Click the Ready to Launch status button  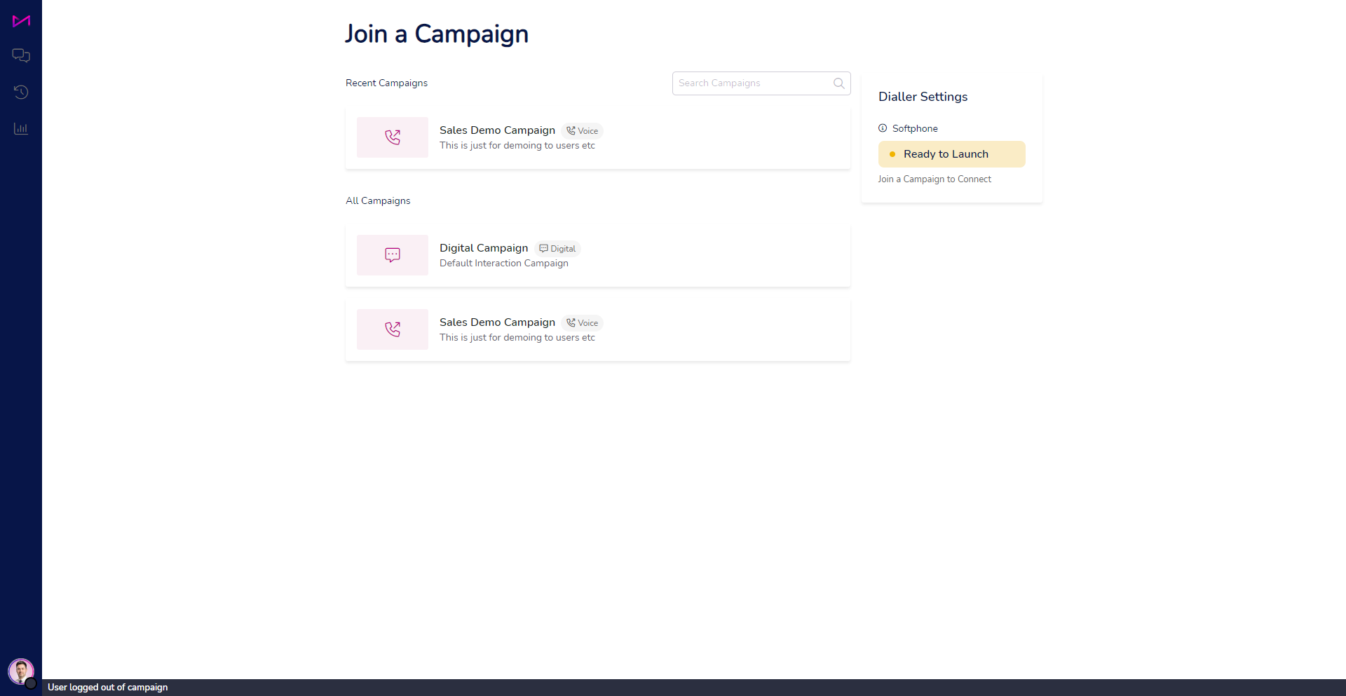pos(951,154)
